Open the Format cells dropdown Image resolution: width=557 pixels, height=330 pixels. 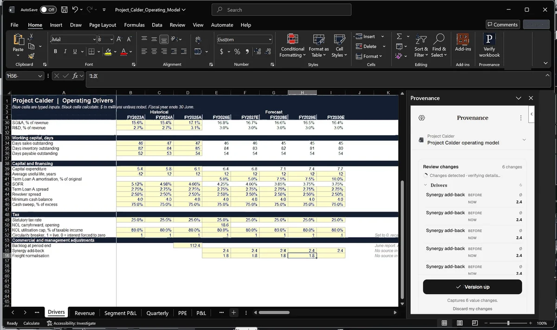pyautogui.click(x=369, y=56)
